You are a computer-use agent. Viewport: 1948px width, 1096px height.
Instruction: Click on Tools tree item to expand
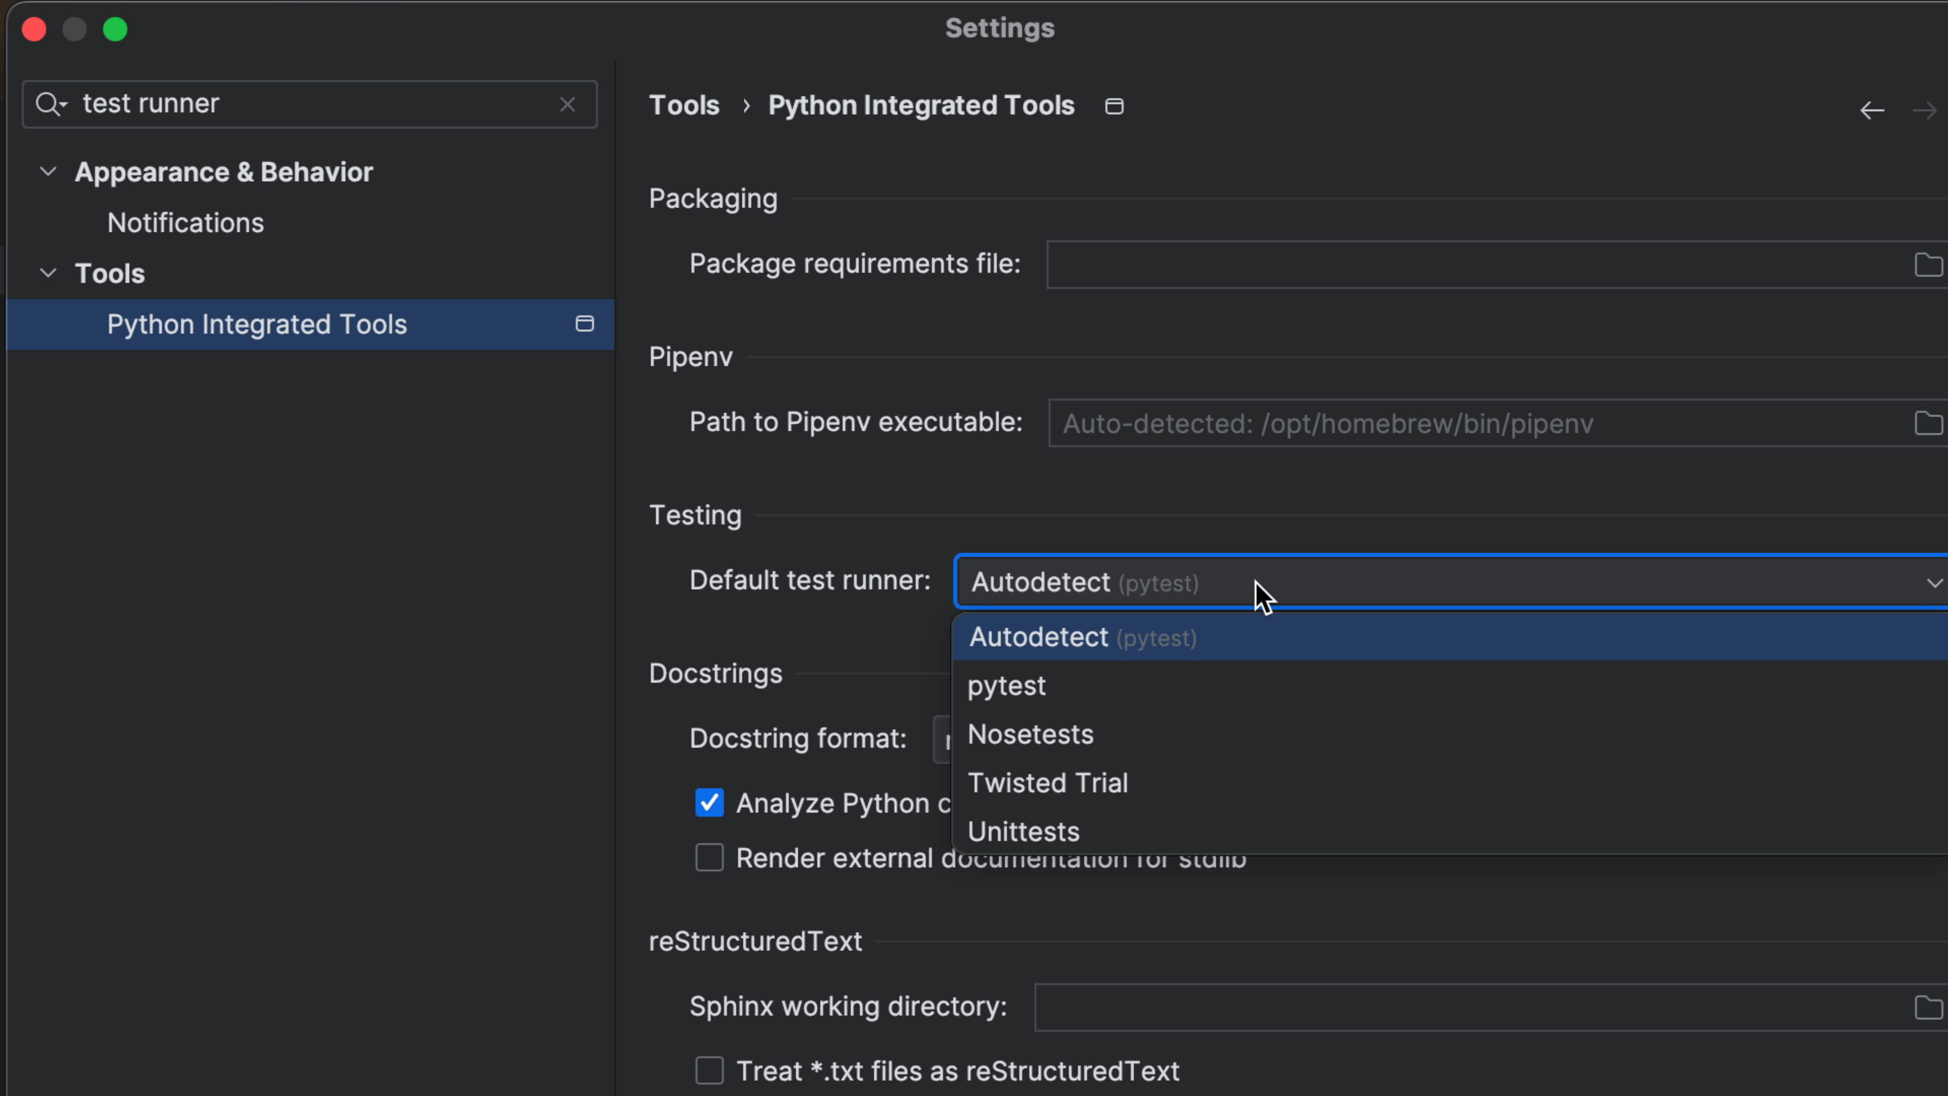(x=110, y=273)
